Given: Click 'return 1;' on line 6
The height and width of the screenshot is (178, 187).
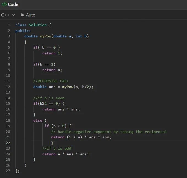Looking at the screenshot, I should 52,53.
